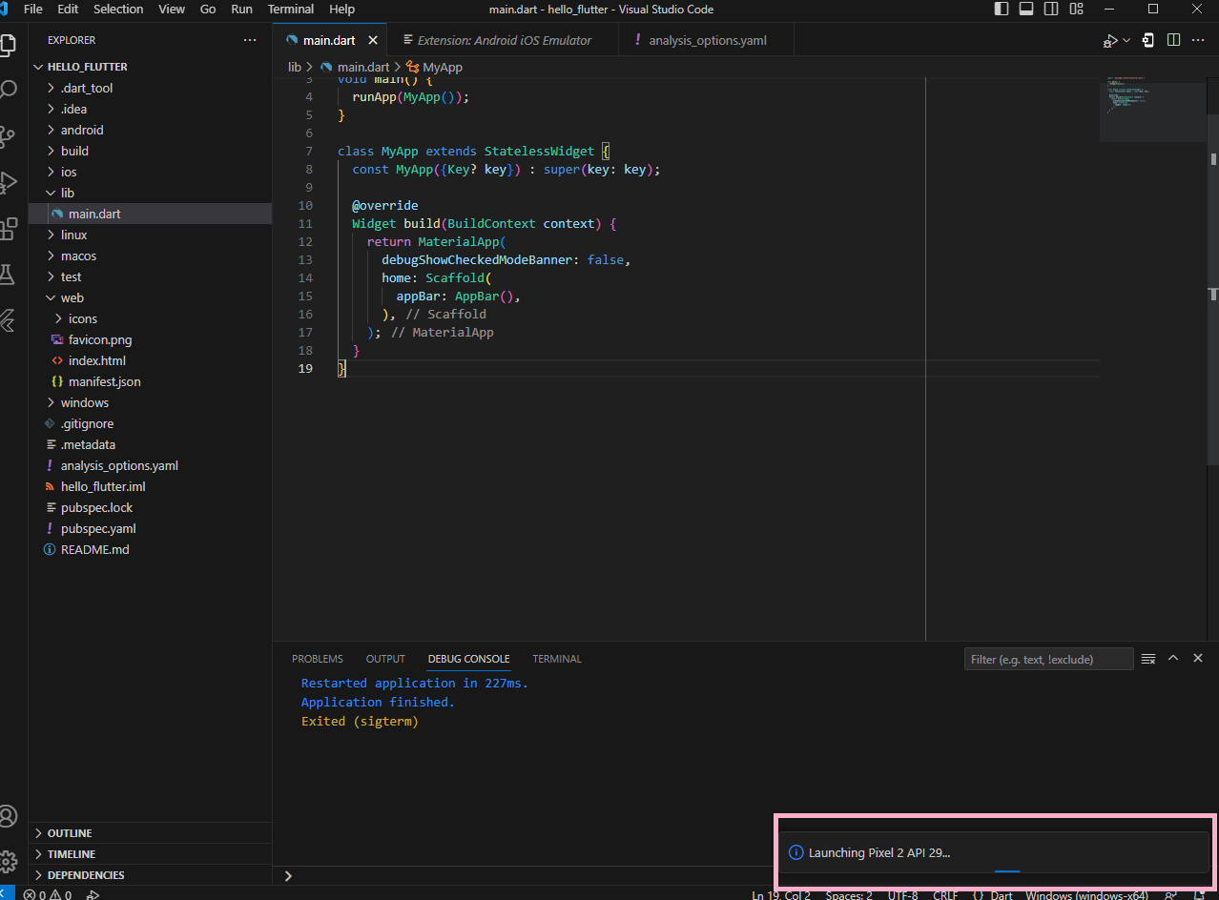Toggle primary side bar layout icon
This screenshot has height=900, width=1219.
(x=1002, y=9)
